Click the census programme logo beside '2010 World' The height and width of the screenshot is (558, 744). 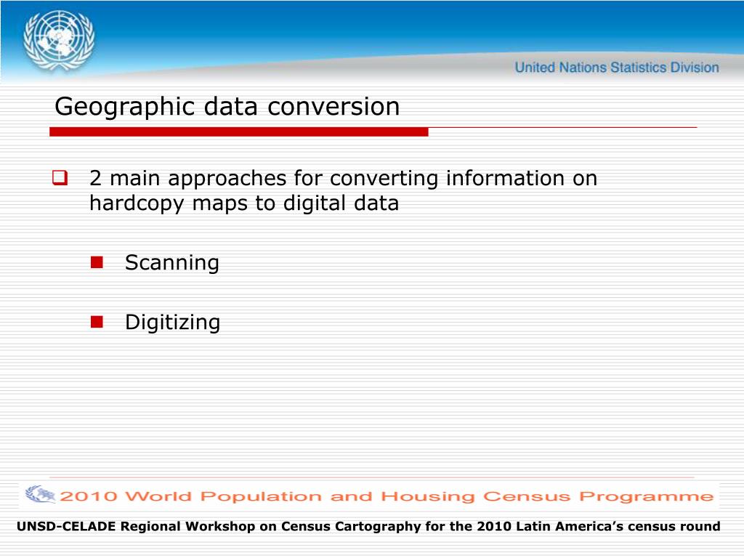point(41,494)
